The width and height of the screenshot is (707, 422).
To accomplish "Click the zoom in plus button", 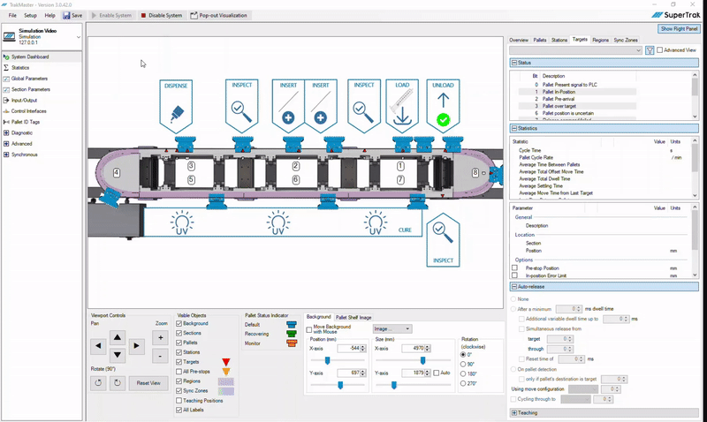I will 160,337.
